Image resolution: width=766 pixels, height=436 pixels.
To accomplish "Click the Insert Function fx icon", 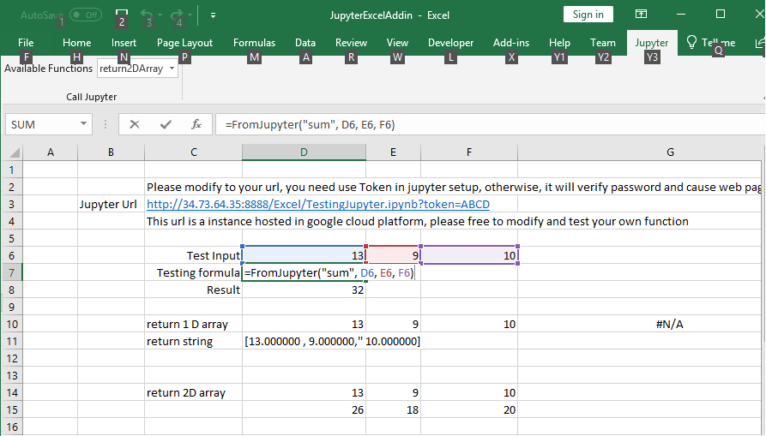I will tap(196, 124).
